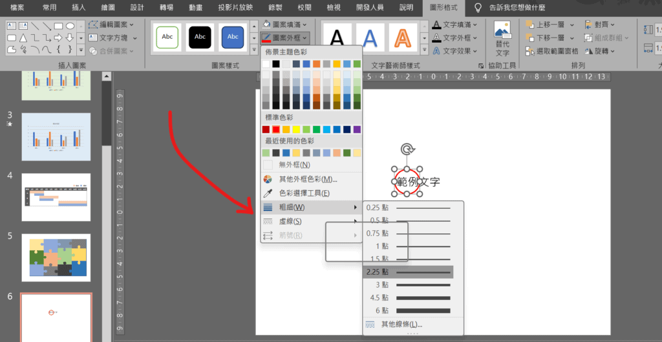This screenshot has width=662, height=342.
Task: Choose the left brace shape
Action: (59, 50)
